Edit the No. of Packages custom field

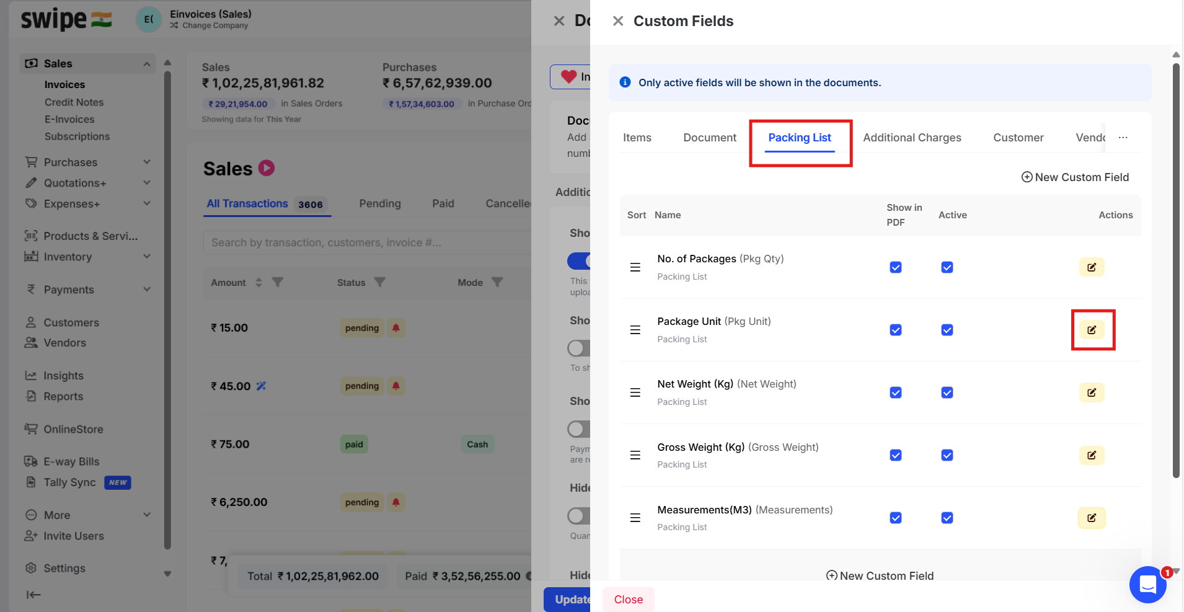point(1091,267)
